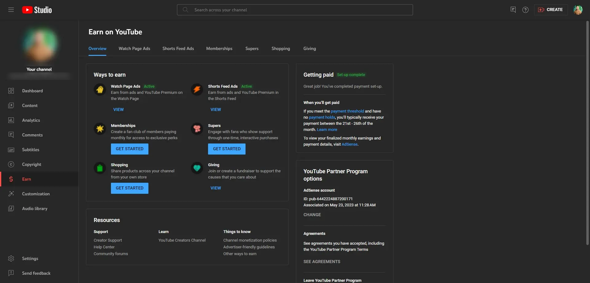Click the Watch Page Ads icon
590x283 pixels.
click(100, 90)
